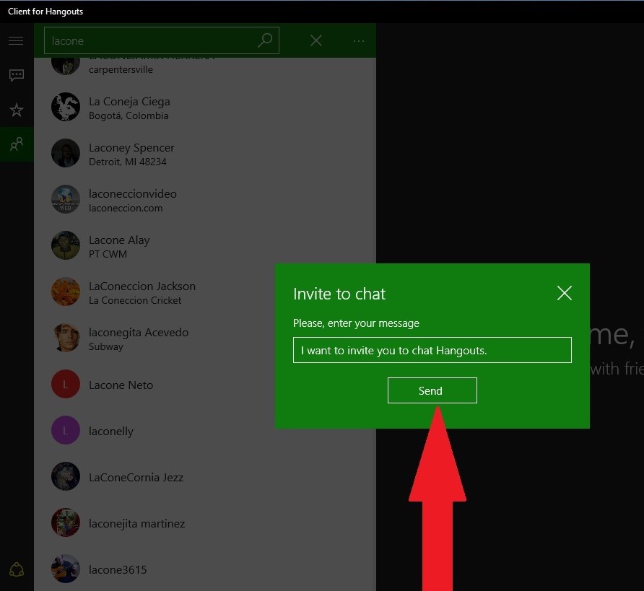Viewport: 644px width, 591px height.
Task: Click the 'Invite to chat' dialog title
Action: 339,294
